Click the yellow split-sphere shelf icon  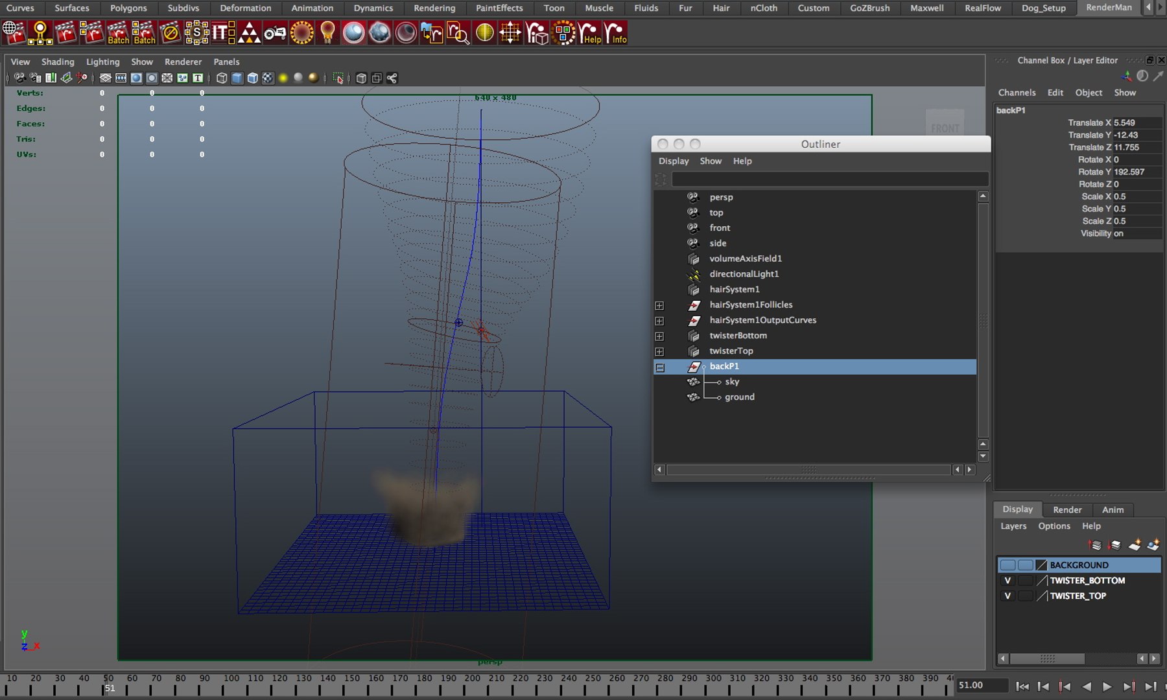point(484,32)
